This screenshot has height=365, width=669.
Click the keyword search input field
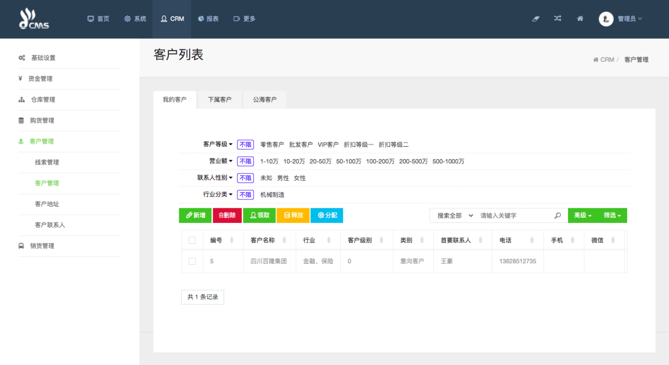515,216
